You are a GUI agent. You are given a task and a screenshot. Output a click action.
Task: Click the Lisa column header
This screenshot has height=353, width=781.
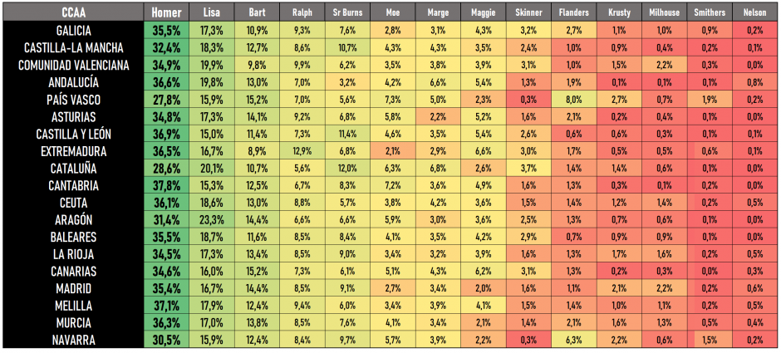click(x=211, y=12)
